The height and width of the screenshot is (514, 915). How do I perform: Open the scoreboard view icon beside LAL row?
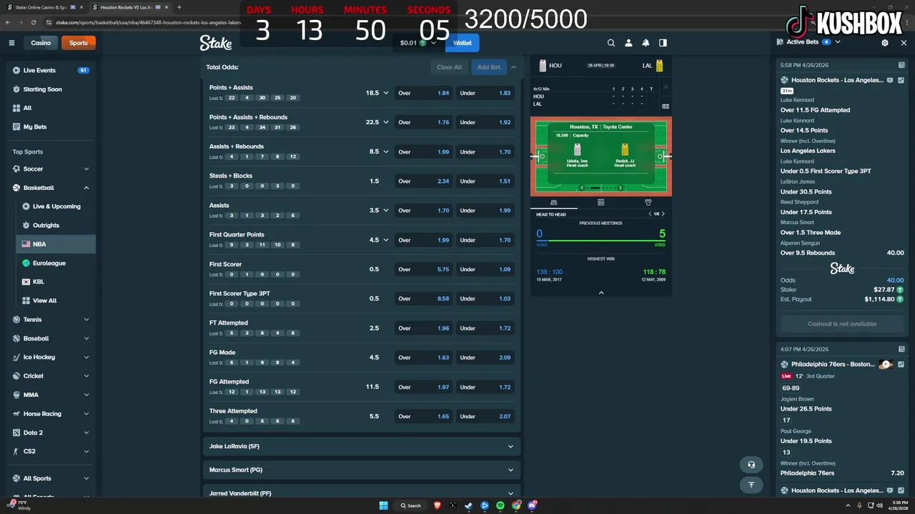click(x=666, y=106)
